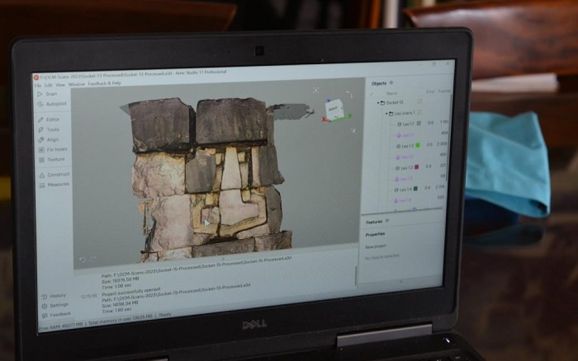Open the Fix holes tool

click(x=55, y=149)
